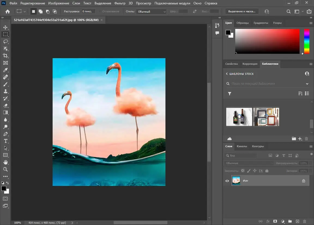
Task: Open the Add layer style (fx) menu
Action: 268,221
